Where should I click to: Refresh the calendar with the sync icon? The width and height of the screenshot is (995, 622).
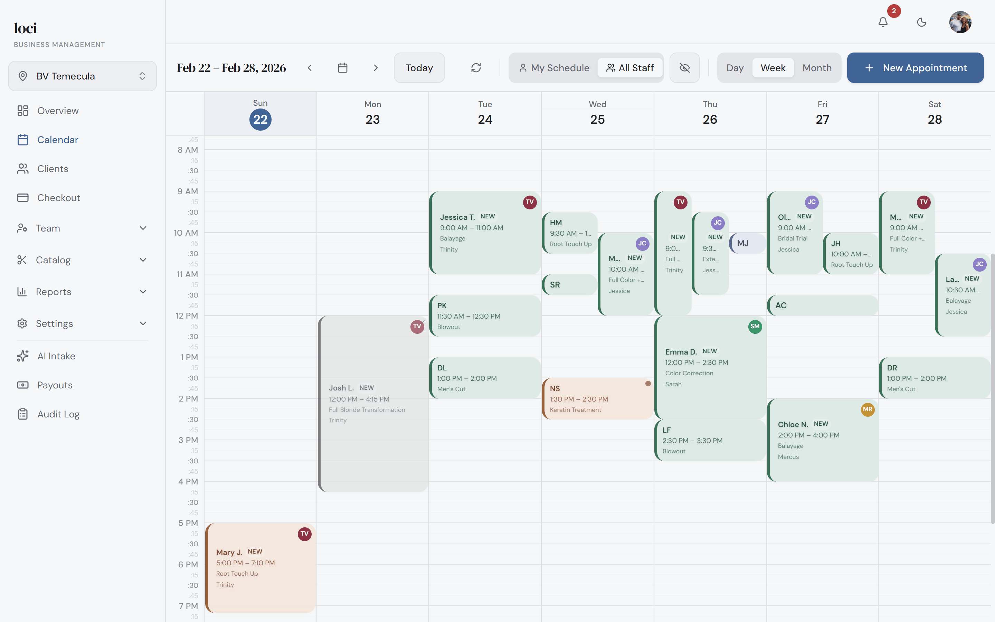coord(476,67)
